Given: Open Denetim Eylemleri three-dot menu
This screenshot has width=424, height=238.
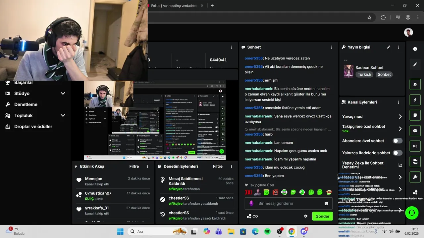Looking at the screenshot, I should point(232,167).
